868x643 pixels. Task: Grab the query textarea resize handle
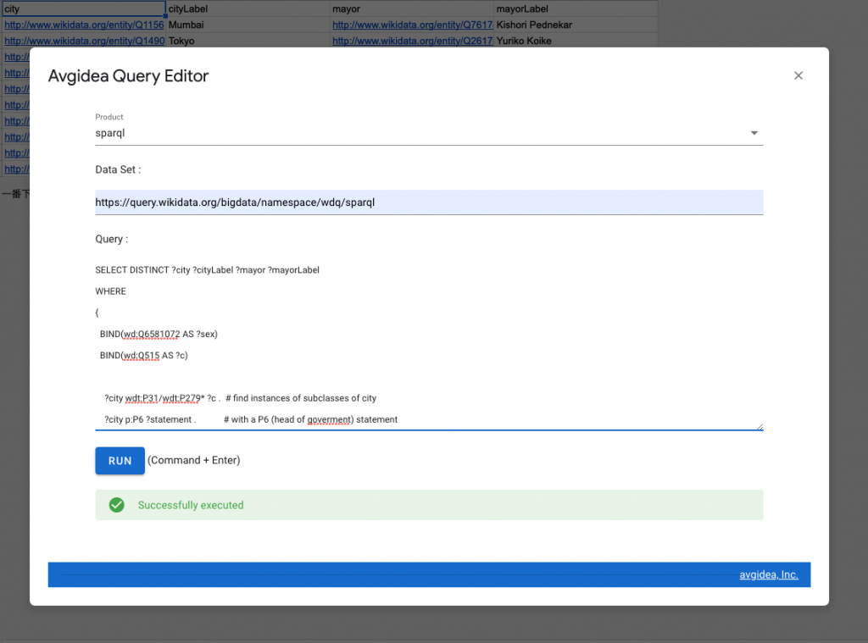(759, 426)
